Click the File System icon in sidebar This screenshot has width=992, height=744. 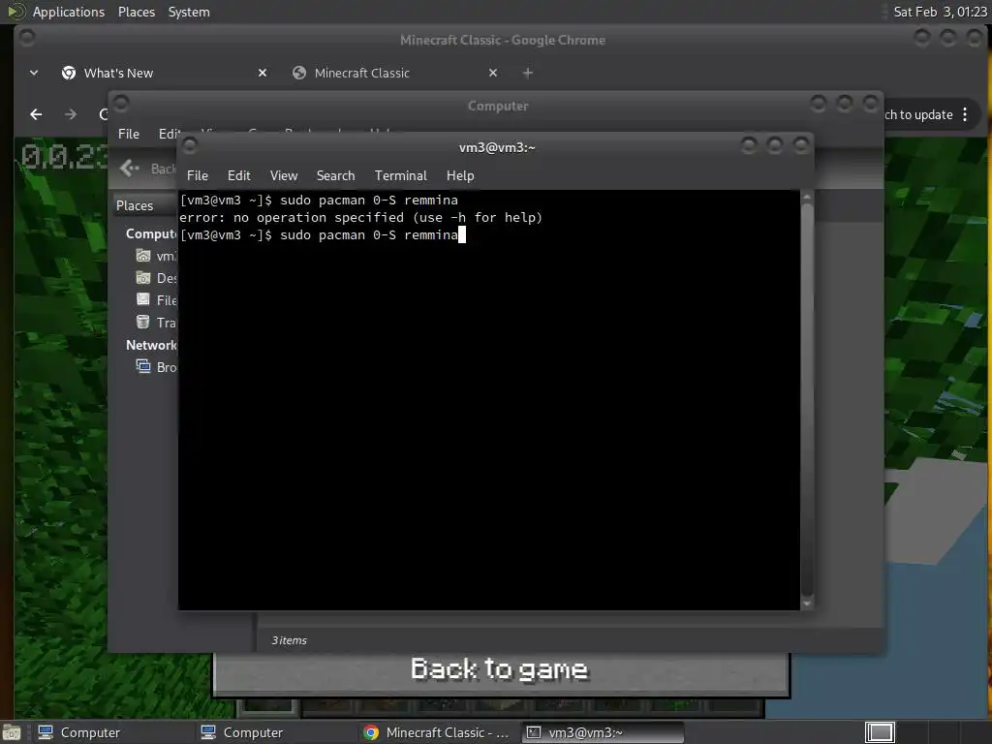click(143, 300)
